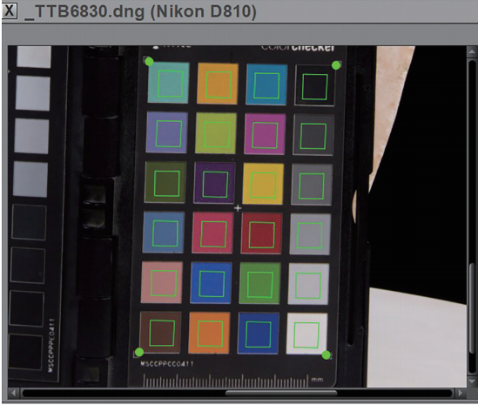Click the yellow color patch

pyautogui.click(x=263, y=184)
